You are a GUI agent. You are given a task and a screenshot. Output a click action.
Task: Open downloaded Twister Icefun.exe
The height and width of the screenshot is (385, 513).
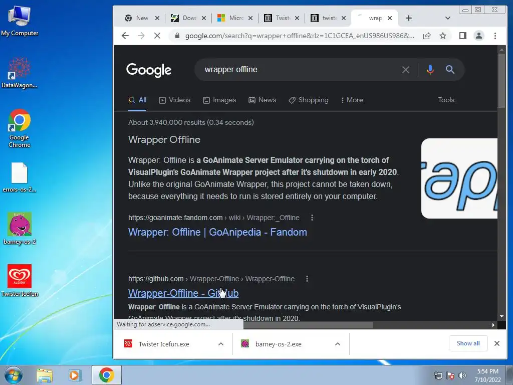pos(164,344)
